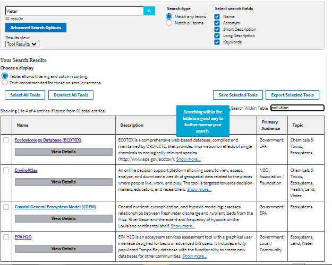Expand the Results view dropdown
The height and width of the screenshot is (265, 332).
[x=22, y=44]
